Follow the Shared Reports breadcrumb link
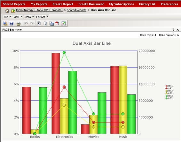 click(x=77, y=10)
